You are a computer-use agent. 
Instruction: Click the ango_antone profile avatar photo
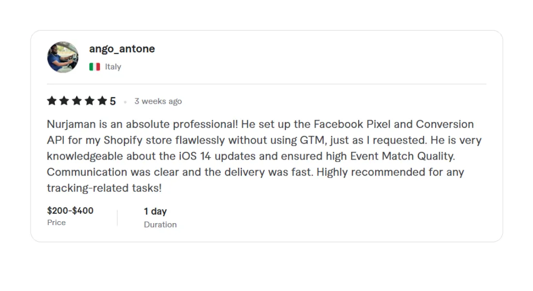[63, 57]
